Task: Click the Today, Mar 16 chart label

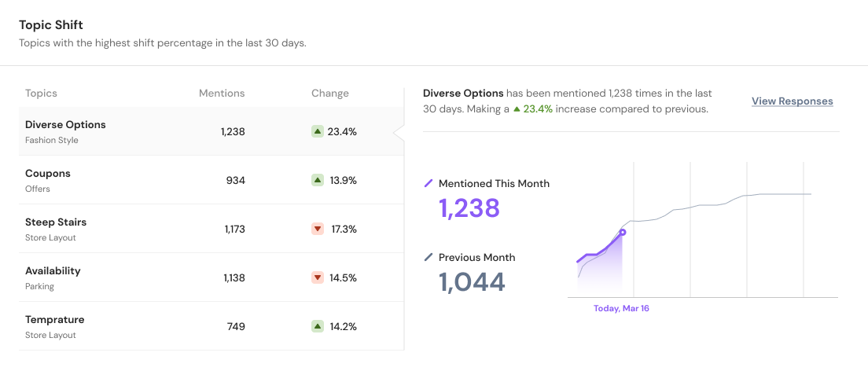Action: (x=621, y=308)
